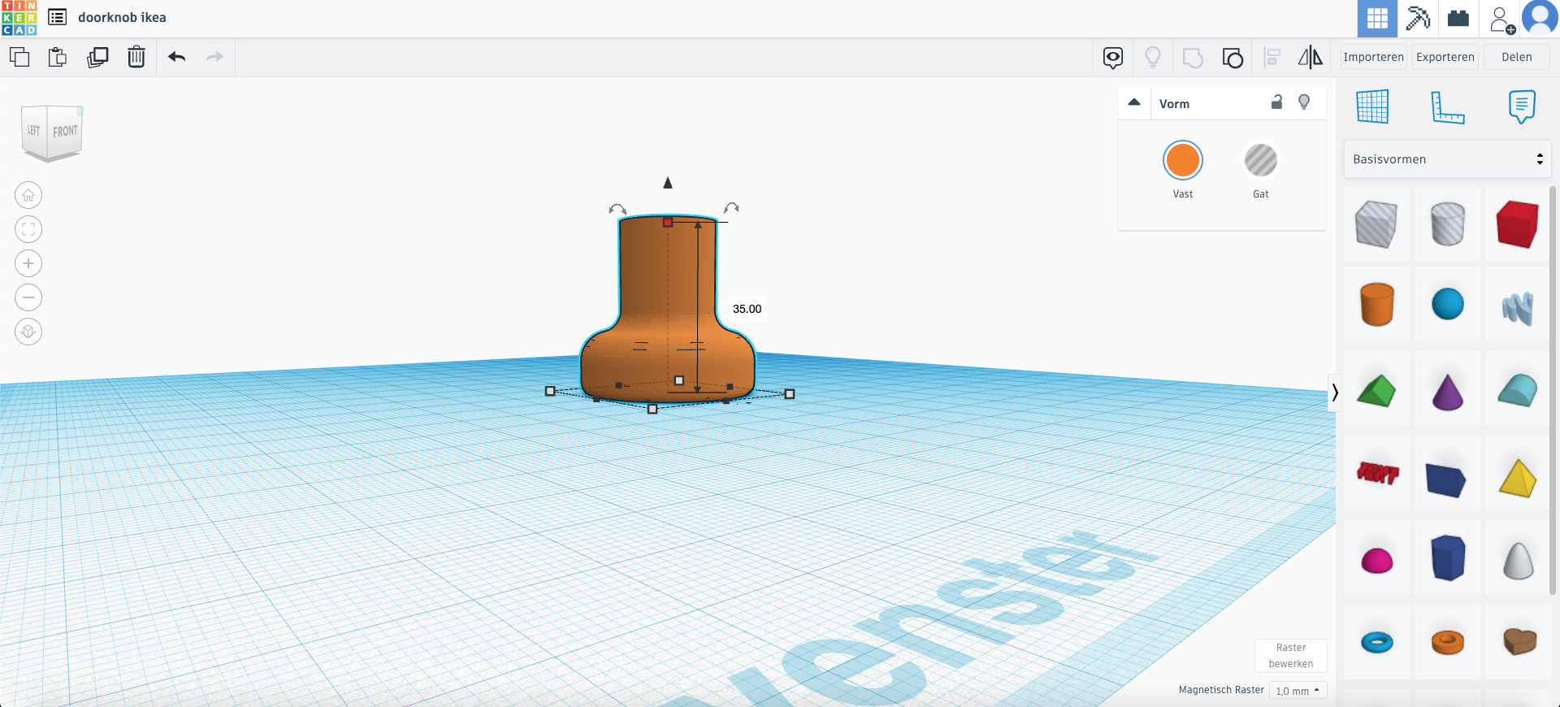Switch to Blocks pickaxe view
The width and height of the screenshot is (1560, 707).
[x=1418, y=18]
